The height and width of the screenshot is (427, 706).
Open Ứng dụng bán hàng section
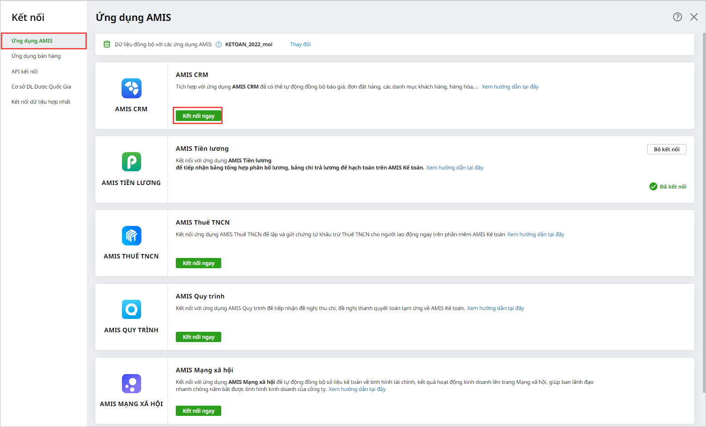[36, 56]
